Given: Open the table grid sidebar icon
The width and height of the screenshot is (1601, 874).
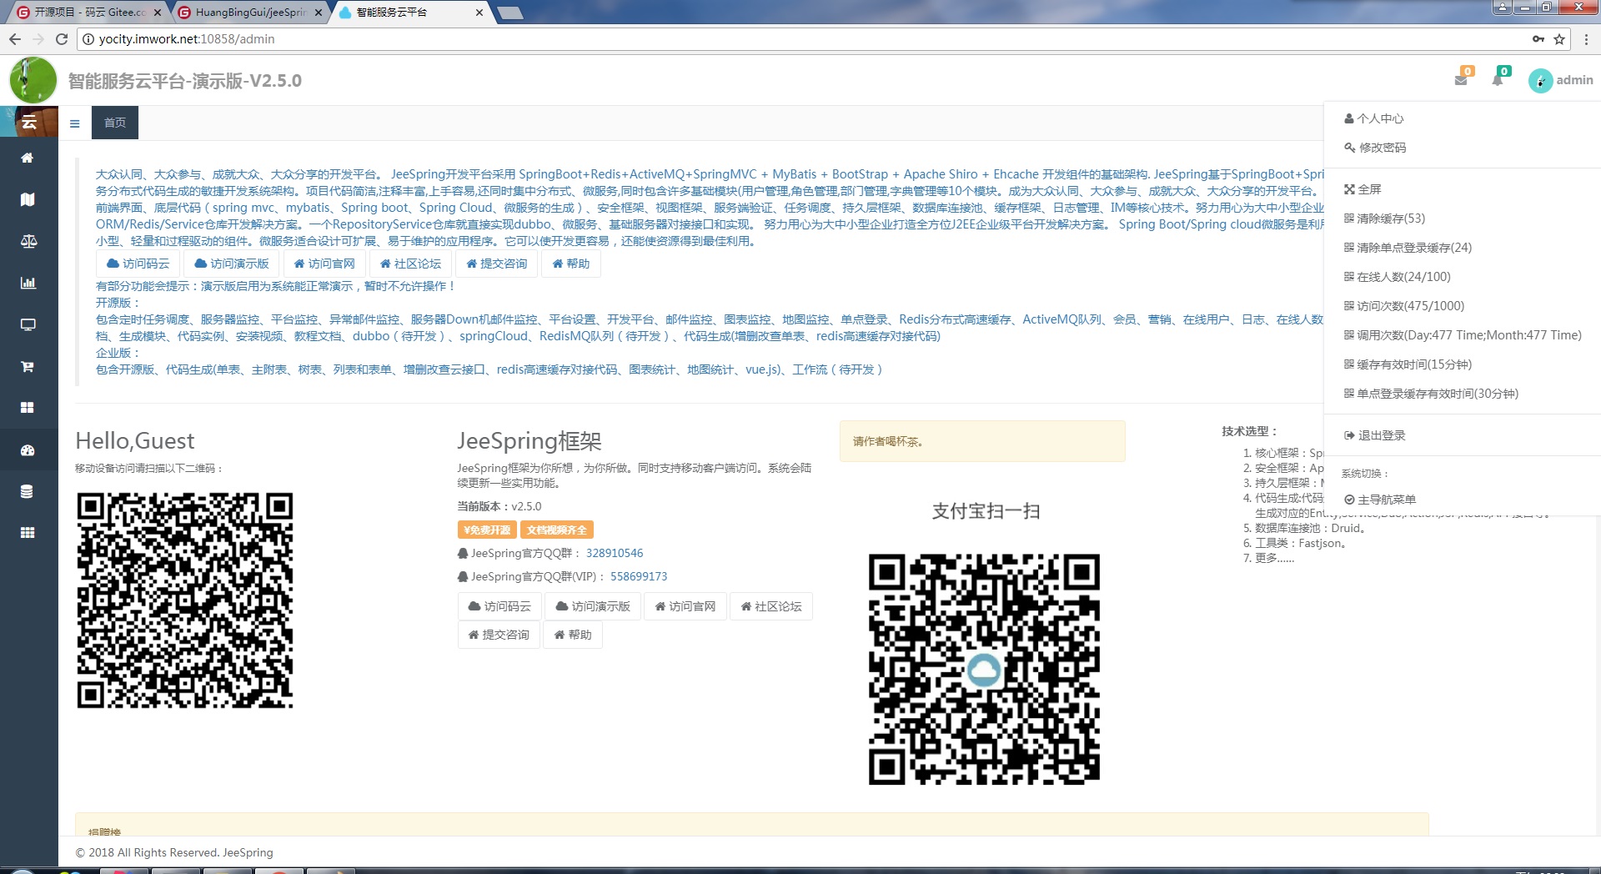Looking at the screenshot, I should (28, 533).
